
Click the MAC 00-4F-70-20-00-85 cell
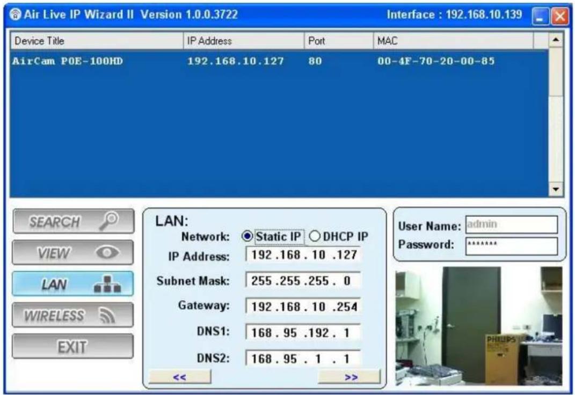[x=436, y=61]
